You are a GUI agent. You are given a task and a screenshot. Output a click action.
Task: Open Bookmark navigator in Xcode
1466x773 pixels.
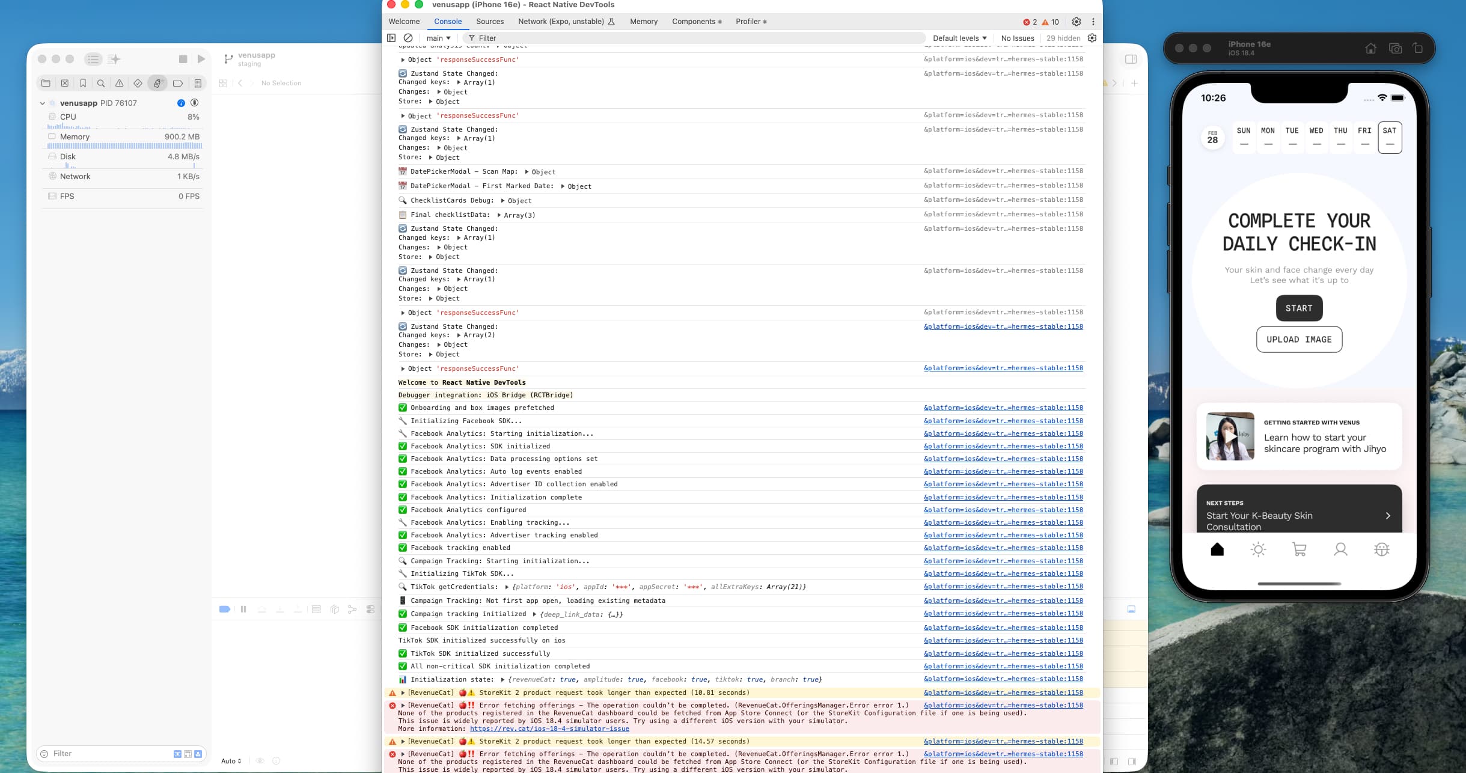[83, 83]
